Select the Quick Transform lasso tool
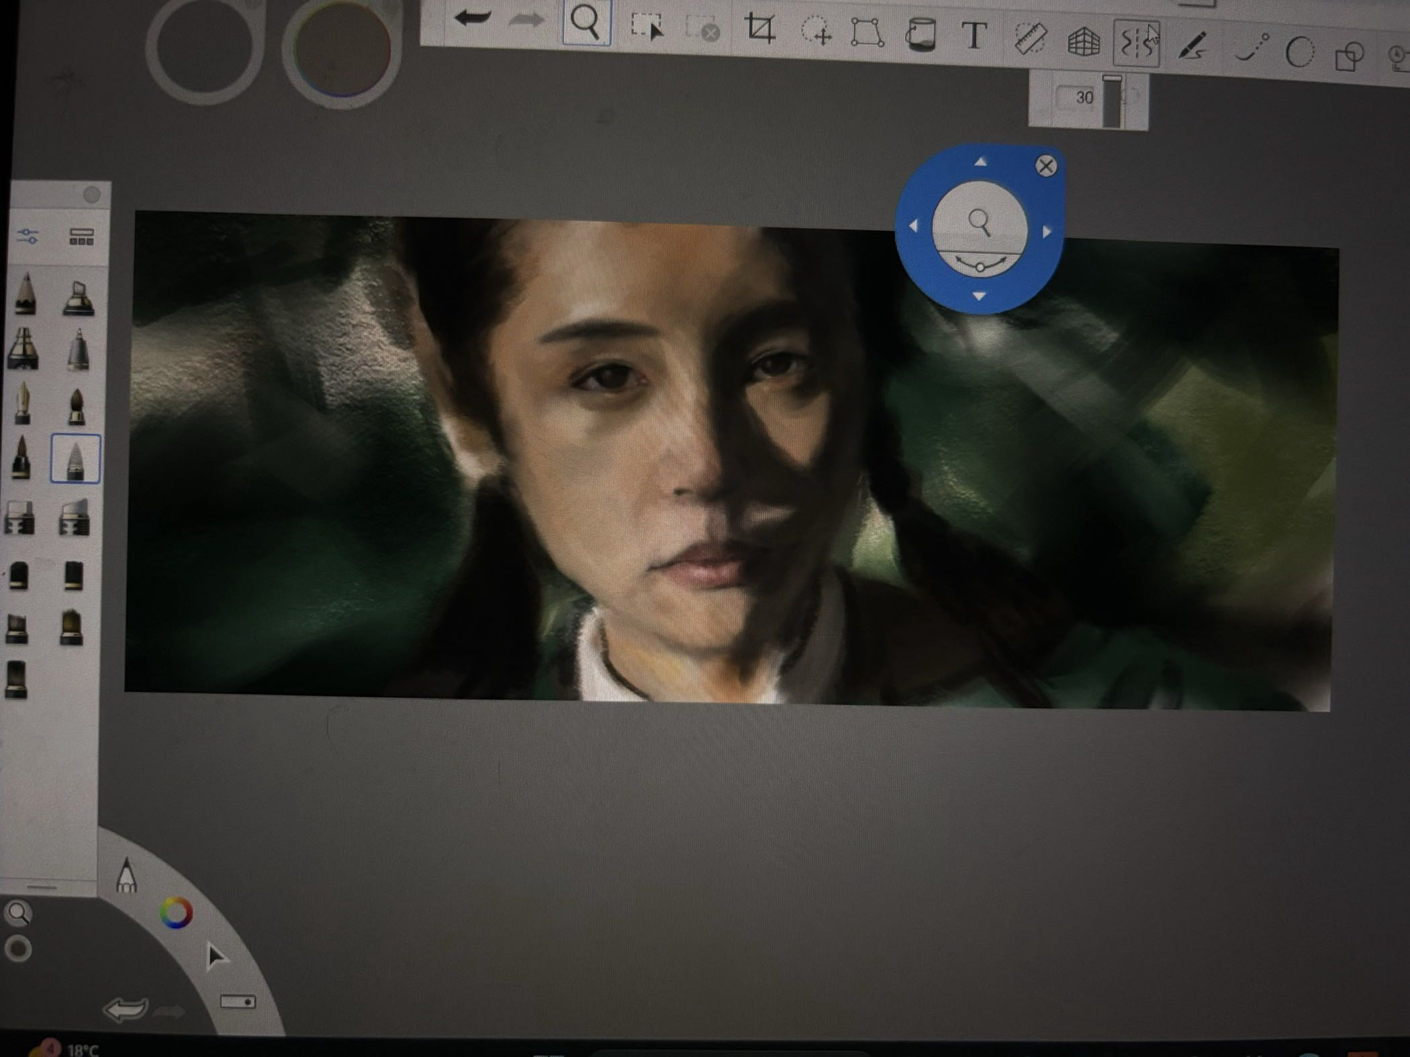 pos(816,31)
